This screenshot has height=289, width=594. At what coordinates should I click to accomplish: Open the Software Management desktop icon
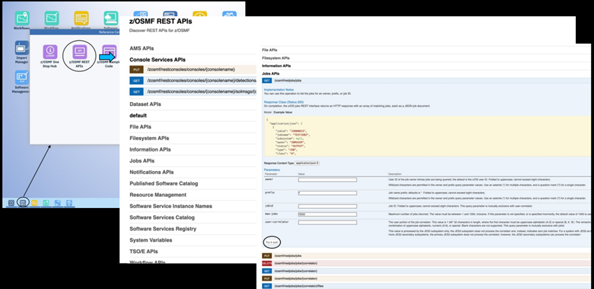pyautogui.click(x=22, y=82)
